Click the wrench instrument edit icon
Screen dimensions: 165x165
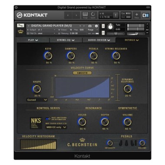(x=20, y=26)
